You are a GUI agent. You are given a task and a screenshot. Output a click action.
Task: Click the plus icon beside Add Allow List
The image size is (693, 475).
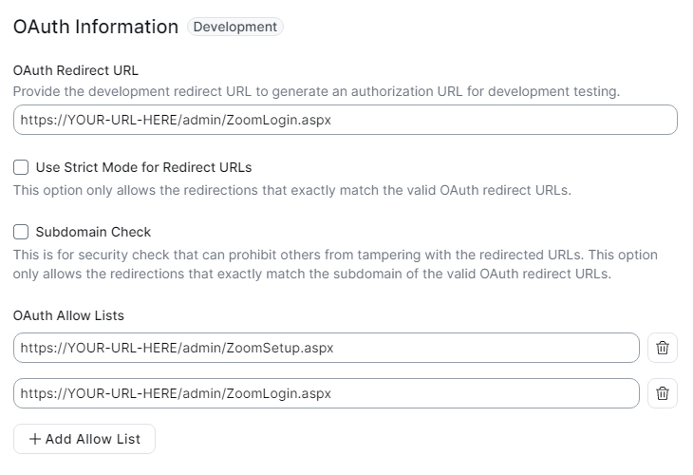pyautogui.click(x=35, y=439)
